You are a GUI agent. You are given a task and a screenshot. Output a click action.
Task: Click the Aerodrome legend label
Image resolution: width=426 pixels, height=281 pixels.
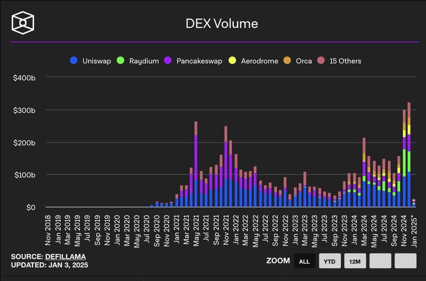pos(259,61)
